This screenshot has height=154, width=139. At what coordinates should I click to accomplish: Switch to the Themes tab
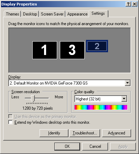point(12,14)
